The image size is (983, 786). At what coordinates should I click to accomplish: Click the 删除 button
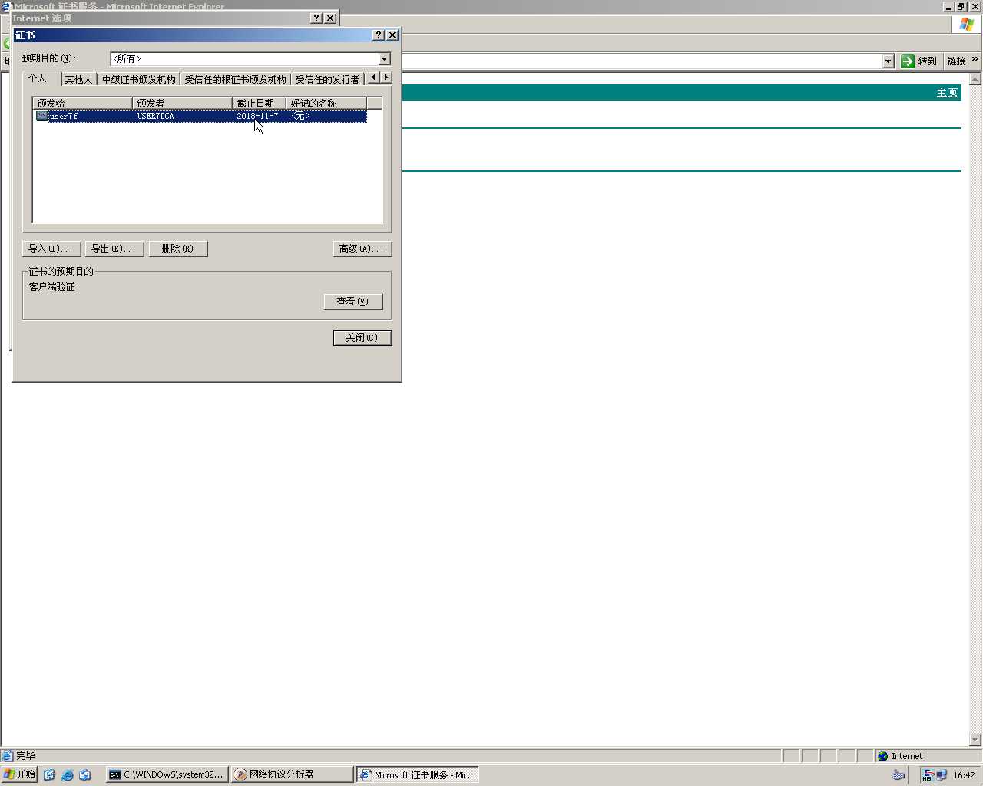pos(178,249)
